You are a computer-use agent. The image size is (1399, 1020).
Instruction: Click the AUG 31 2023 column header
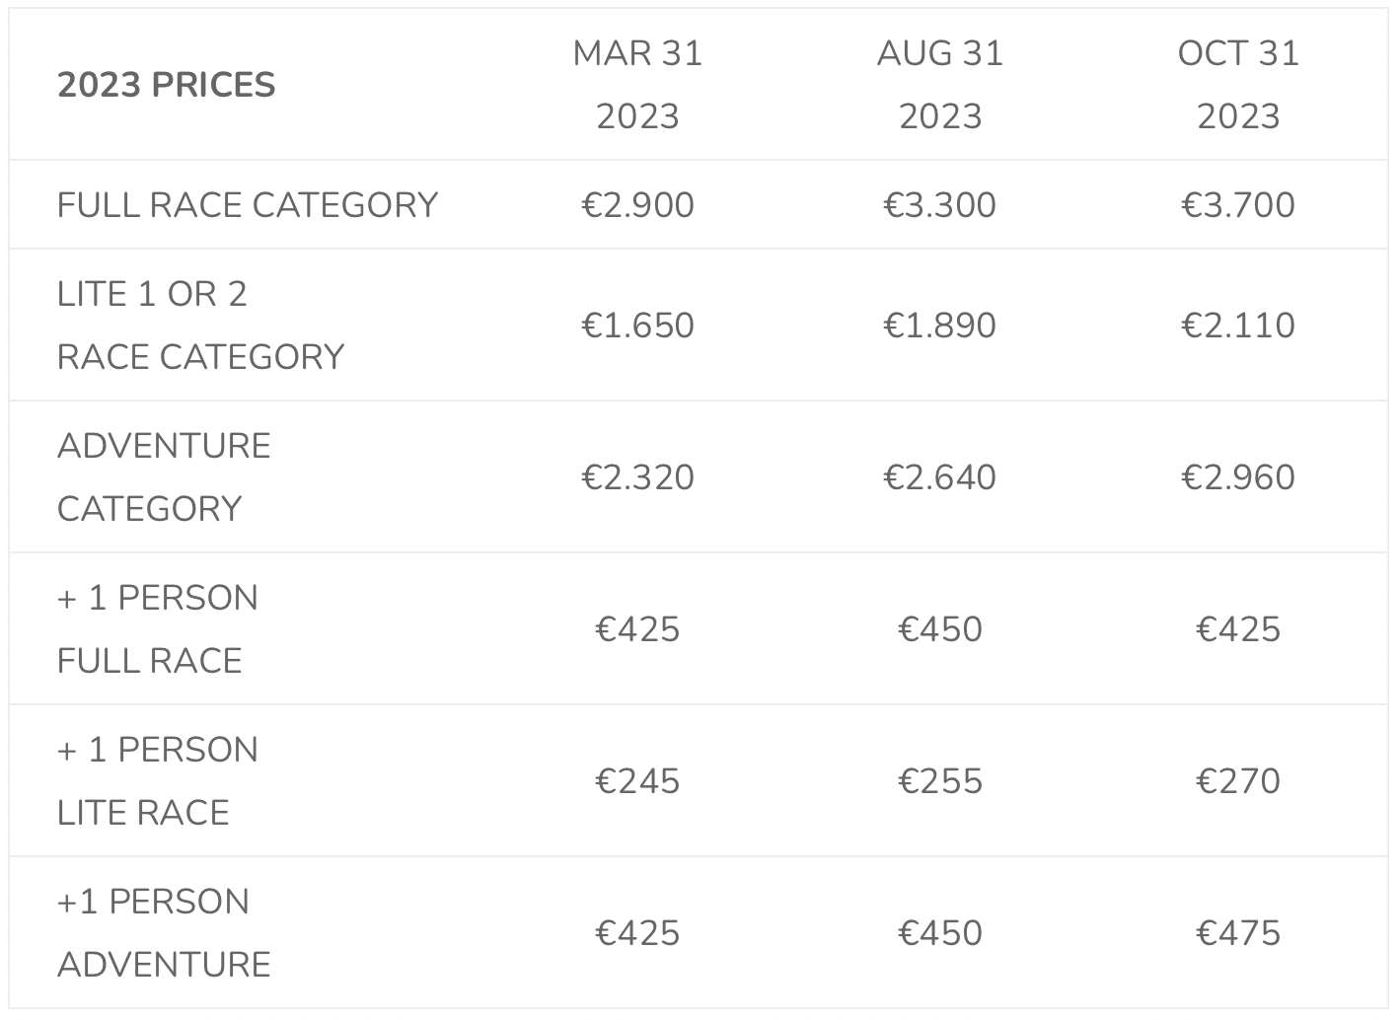point(940,85)
